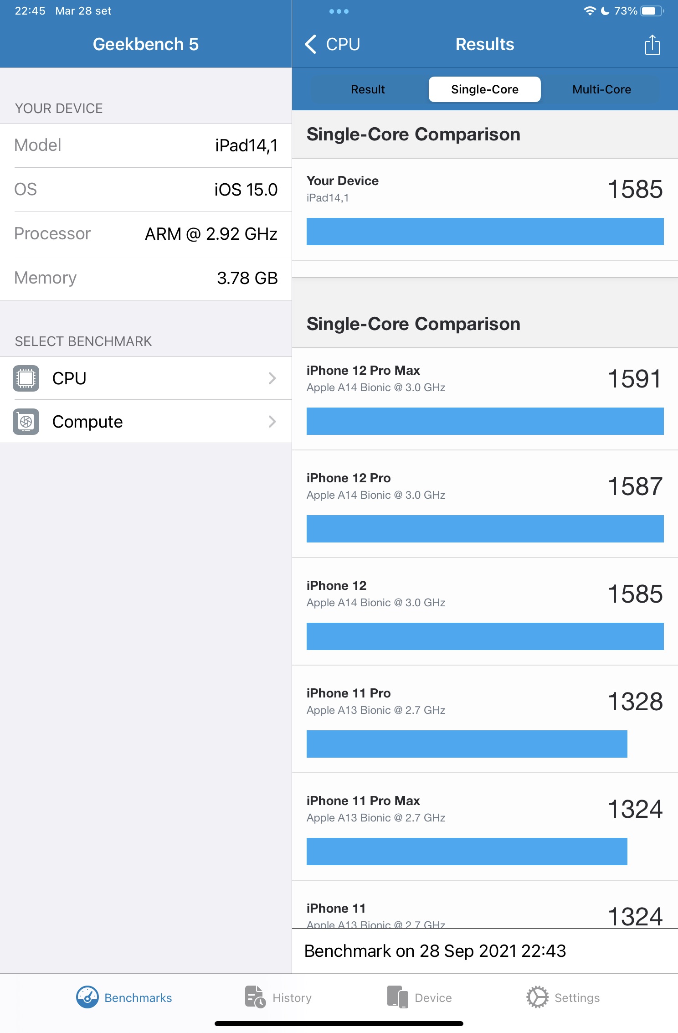Open the Settings gear icon tab
This screenshot has height=1033, width=678.
coord(538,997)
